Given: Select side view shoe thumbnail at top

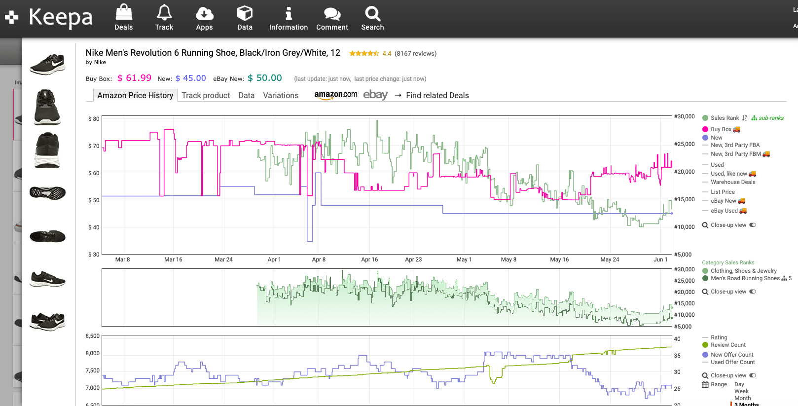Looking at the screenshot, I should click(x=47, y=64).
